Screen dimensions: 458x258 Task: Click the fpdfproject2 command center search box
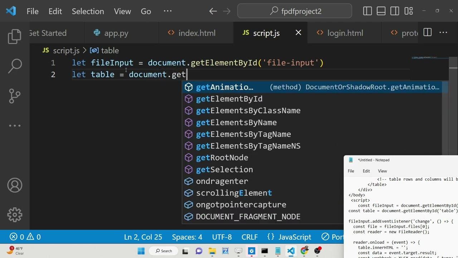point(294,11)
